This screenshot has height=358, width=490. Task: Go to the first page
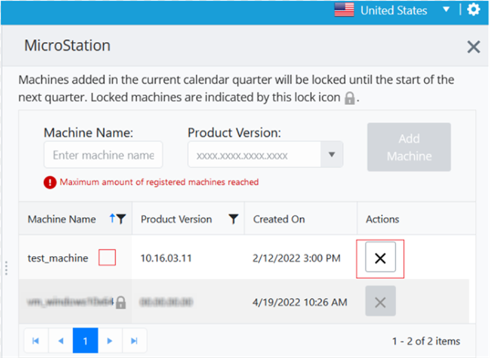36,341
